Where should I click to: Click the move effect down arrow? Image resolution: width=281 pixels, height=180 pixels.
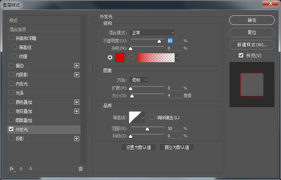(31, 169)
